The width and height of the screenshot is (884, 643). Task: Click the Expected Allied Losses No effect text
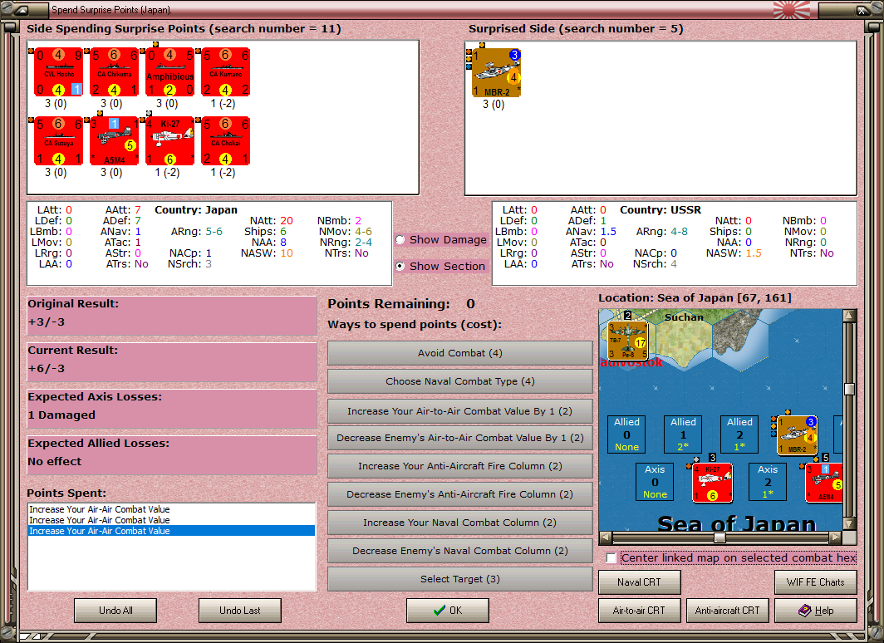click(x=55, y=462)
